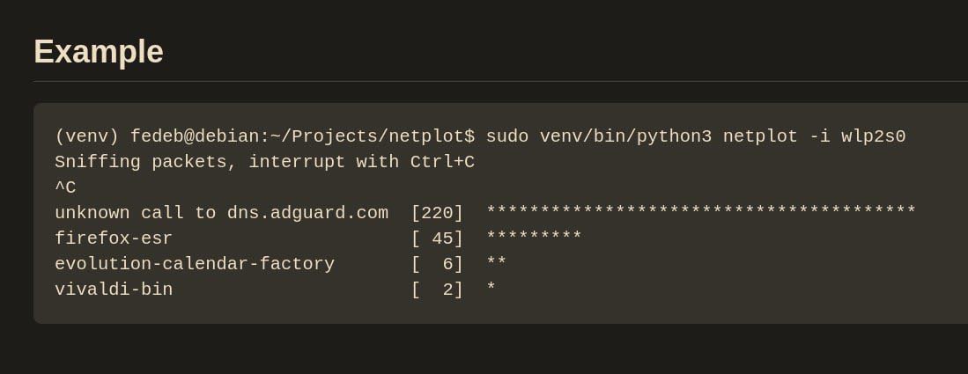Image resolution: width=968 pixels, height=374 pixels.
Task: Click the firefox-esr process name
Action: tap(114, 238)
